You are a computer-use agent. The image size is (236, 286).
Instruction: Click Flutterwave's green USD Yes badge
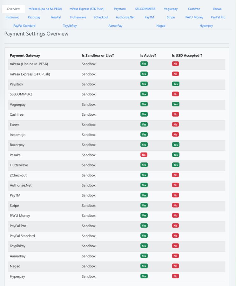175,165
